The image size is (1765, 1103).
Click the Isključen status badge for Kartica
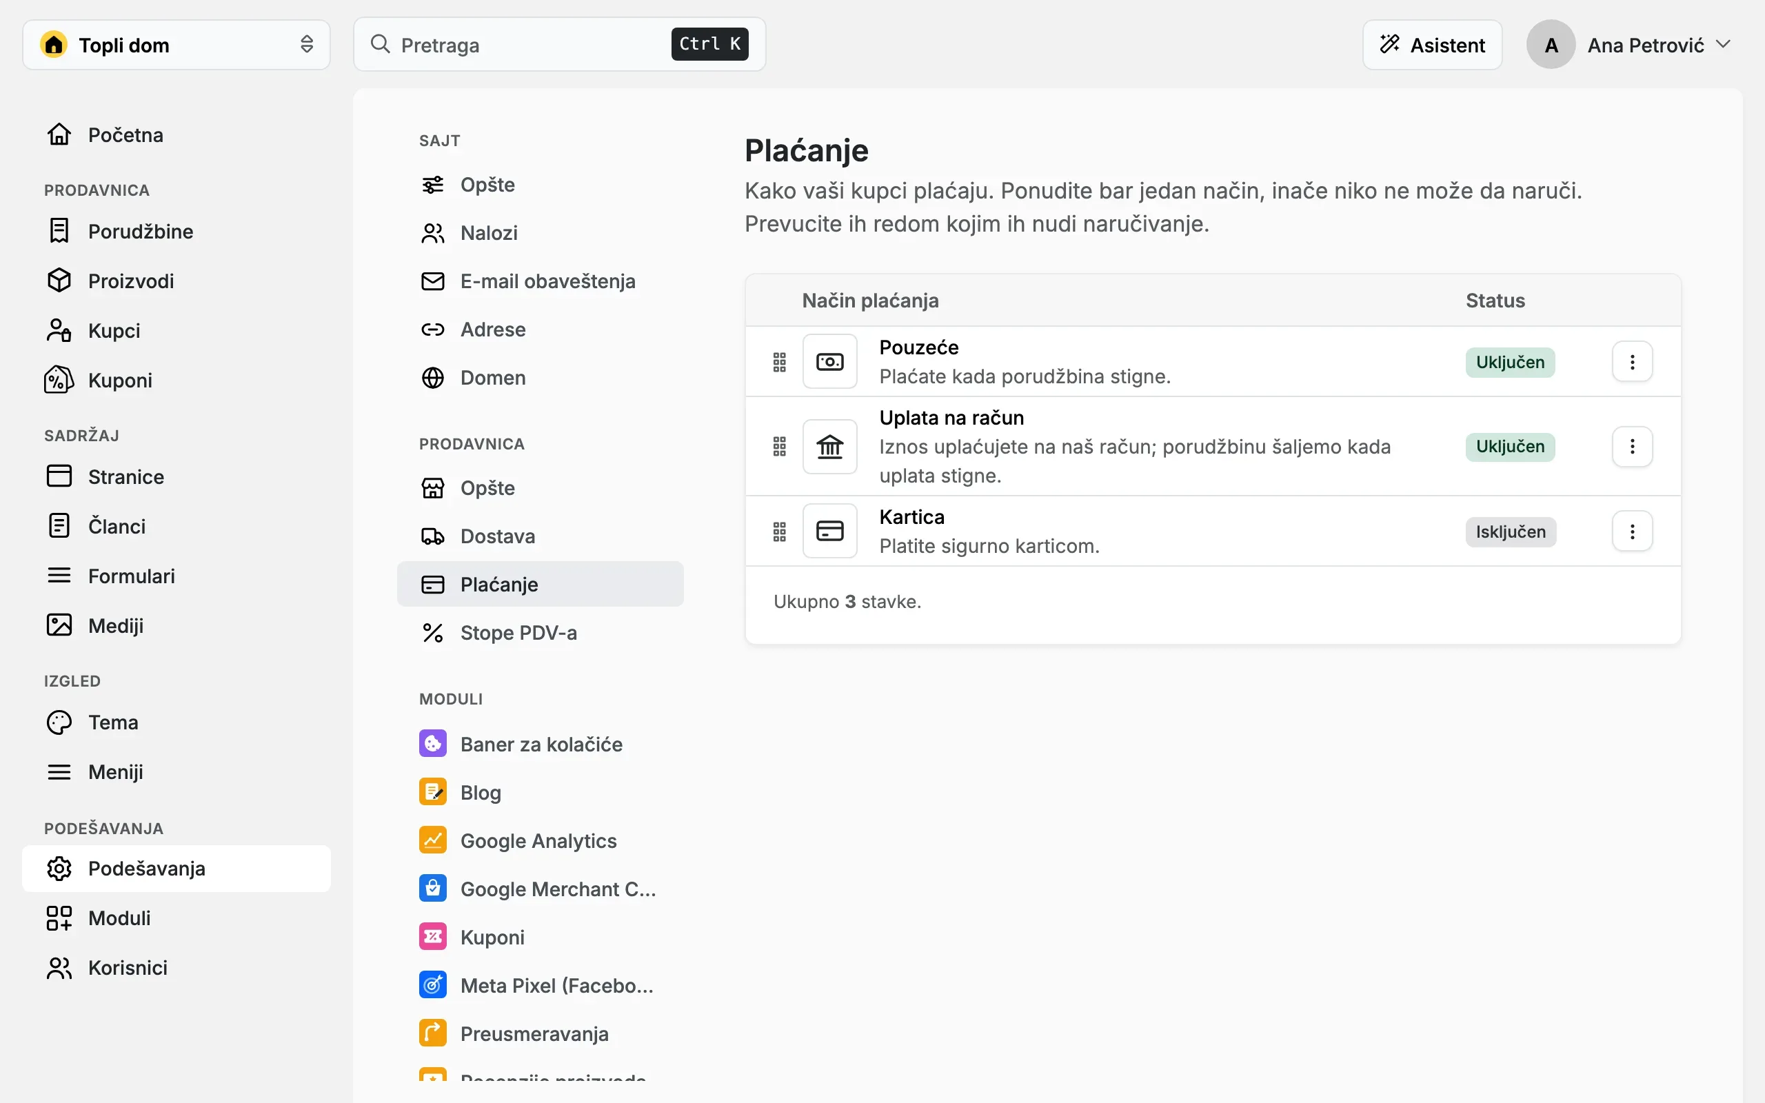click(x=1511, y=532)
